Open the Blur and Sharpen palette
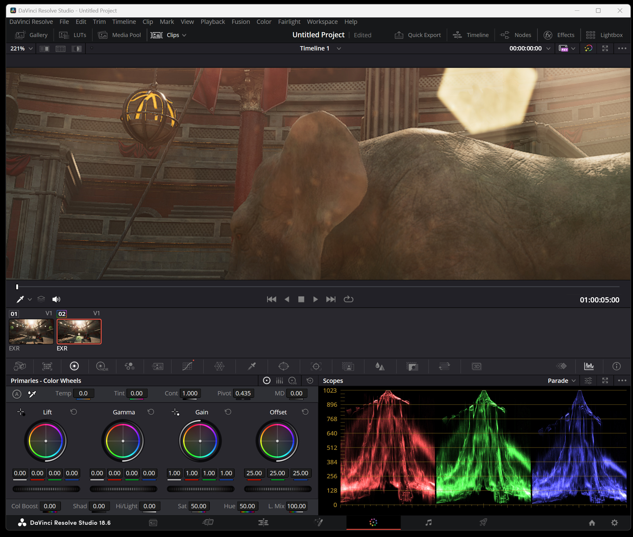 coord(380,366)
